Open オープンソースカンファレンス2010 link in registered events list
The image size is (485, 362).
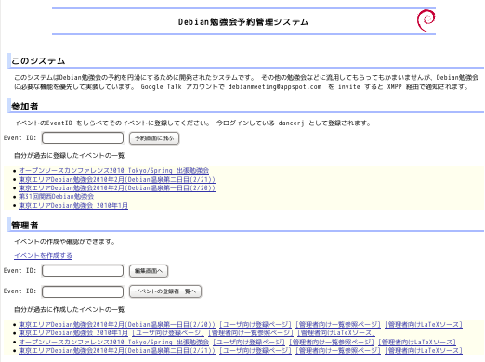(x=113, y=170)
